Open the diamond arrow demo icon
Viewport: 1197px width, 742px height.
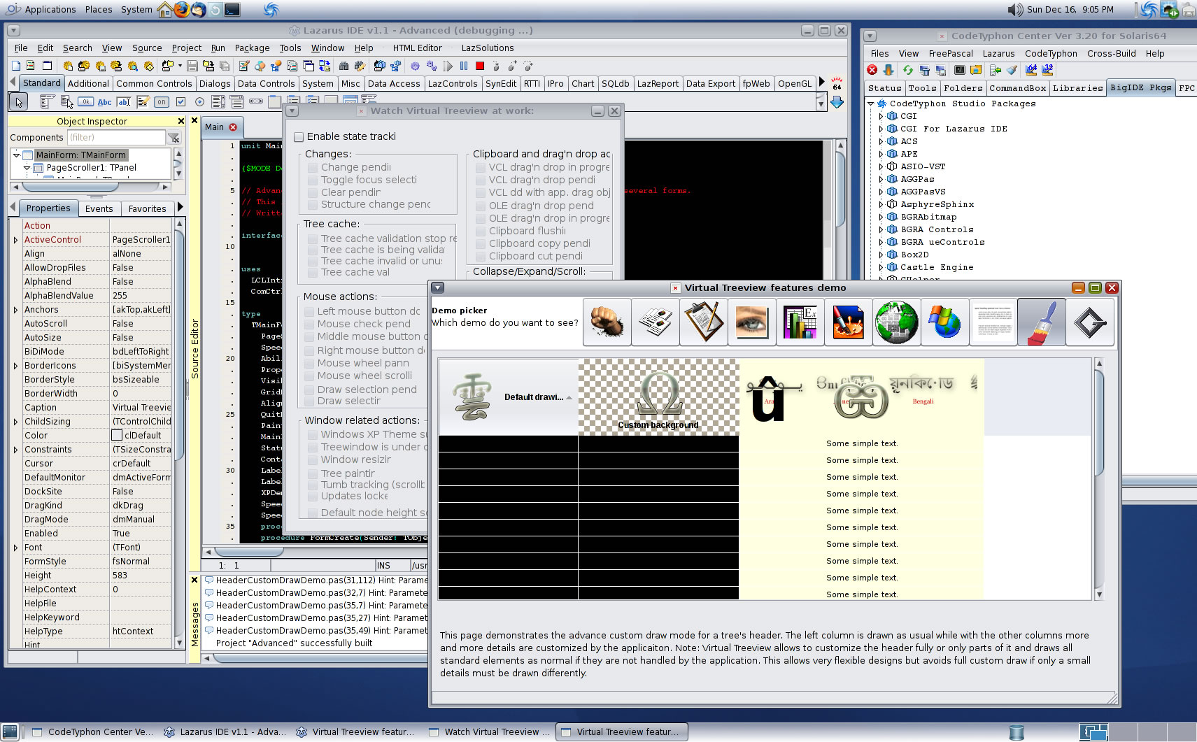coord(1089,322)
